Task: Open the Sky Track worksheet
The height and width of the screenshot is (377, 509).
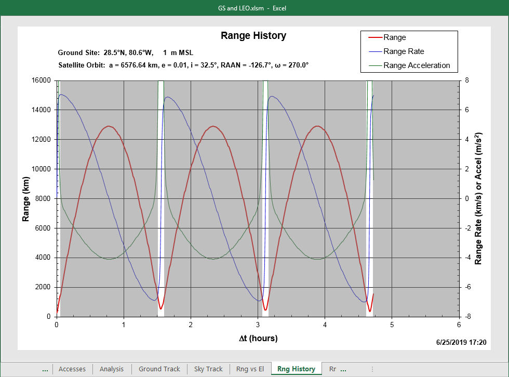Action: pos(208,369)
